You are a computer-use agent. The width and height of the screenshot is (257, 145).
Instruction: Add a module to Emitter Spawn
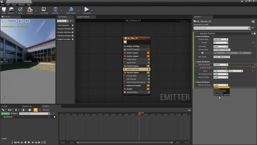(x=148, y=53)
